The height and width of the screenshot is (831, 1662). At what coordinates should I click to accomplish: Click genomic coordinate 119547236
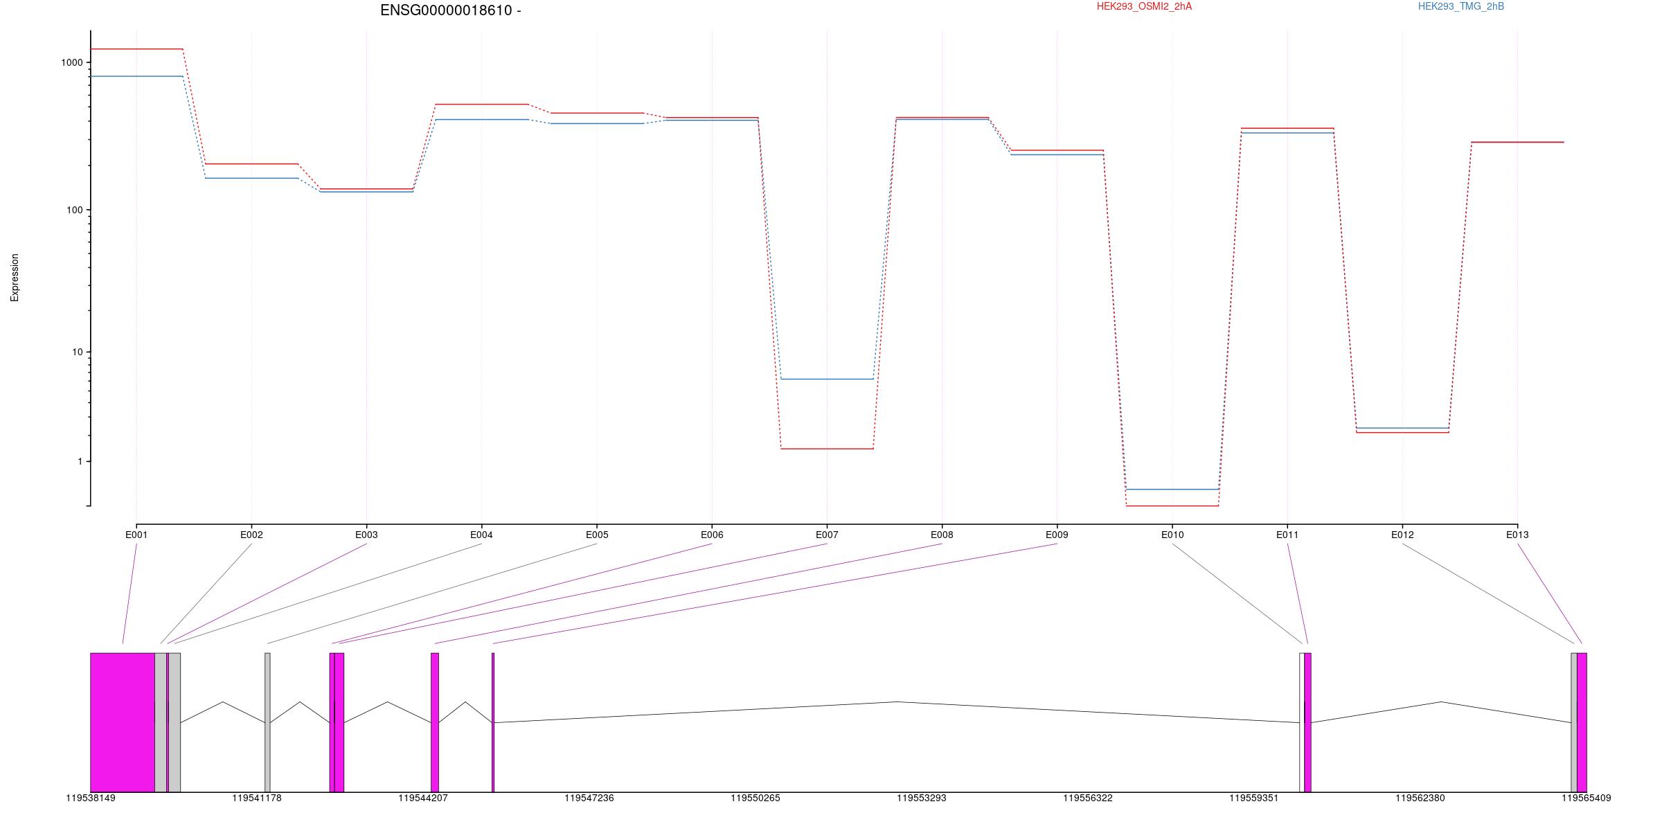pyautogui.click(x=589, y=798)
